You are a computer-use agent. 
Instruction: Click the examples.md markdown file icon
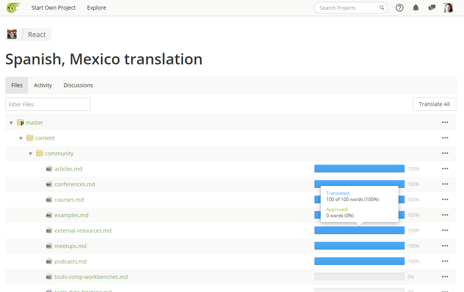tap(49, 215)
